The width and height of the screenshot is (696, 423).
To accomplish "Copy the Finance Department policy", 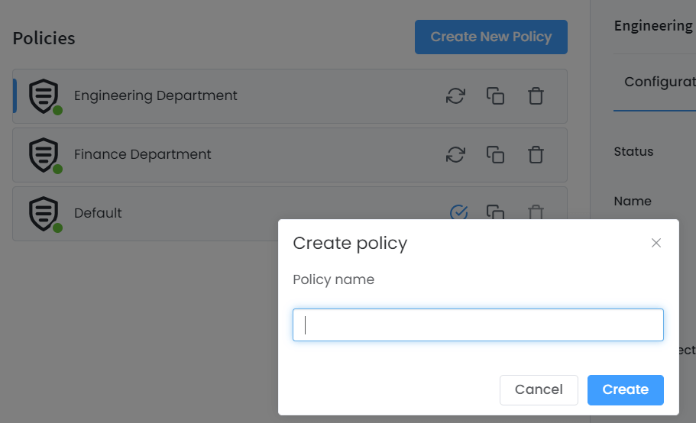I will [495, 154].
